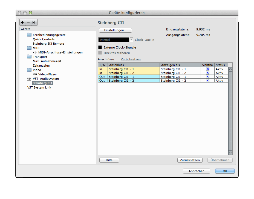Toggle Sichtbar for In Steinberg CI1 - 2
The image size is (254, 199).
pos(207,73)
